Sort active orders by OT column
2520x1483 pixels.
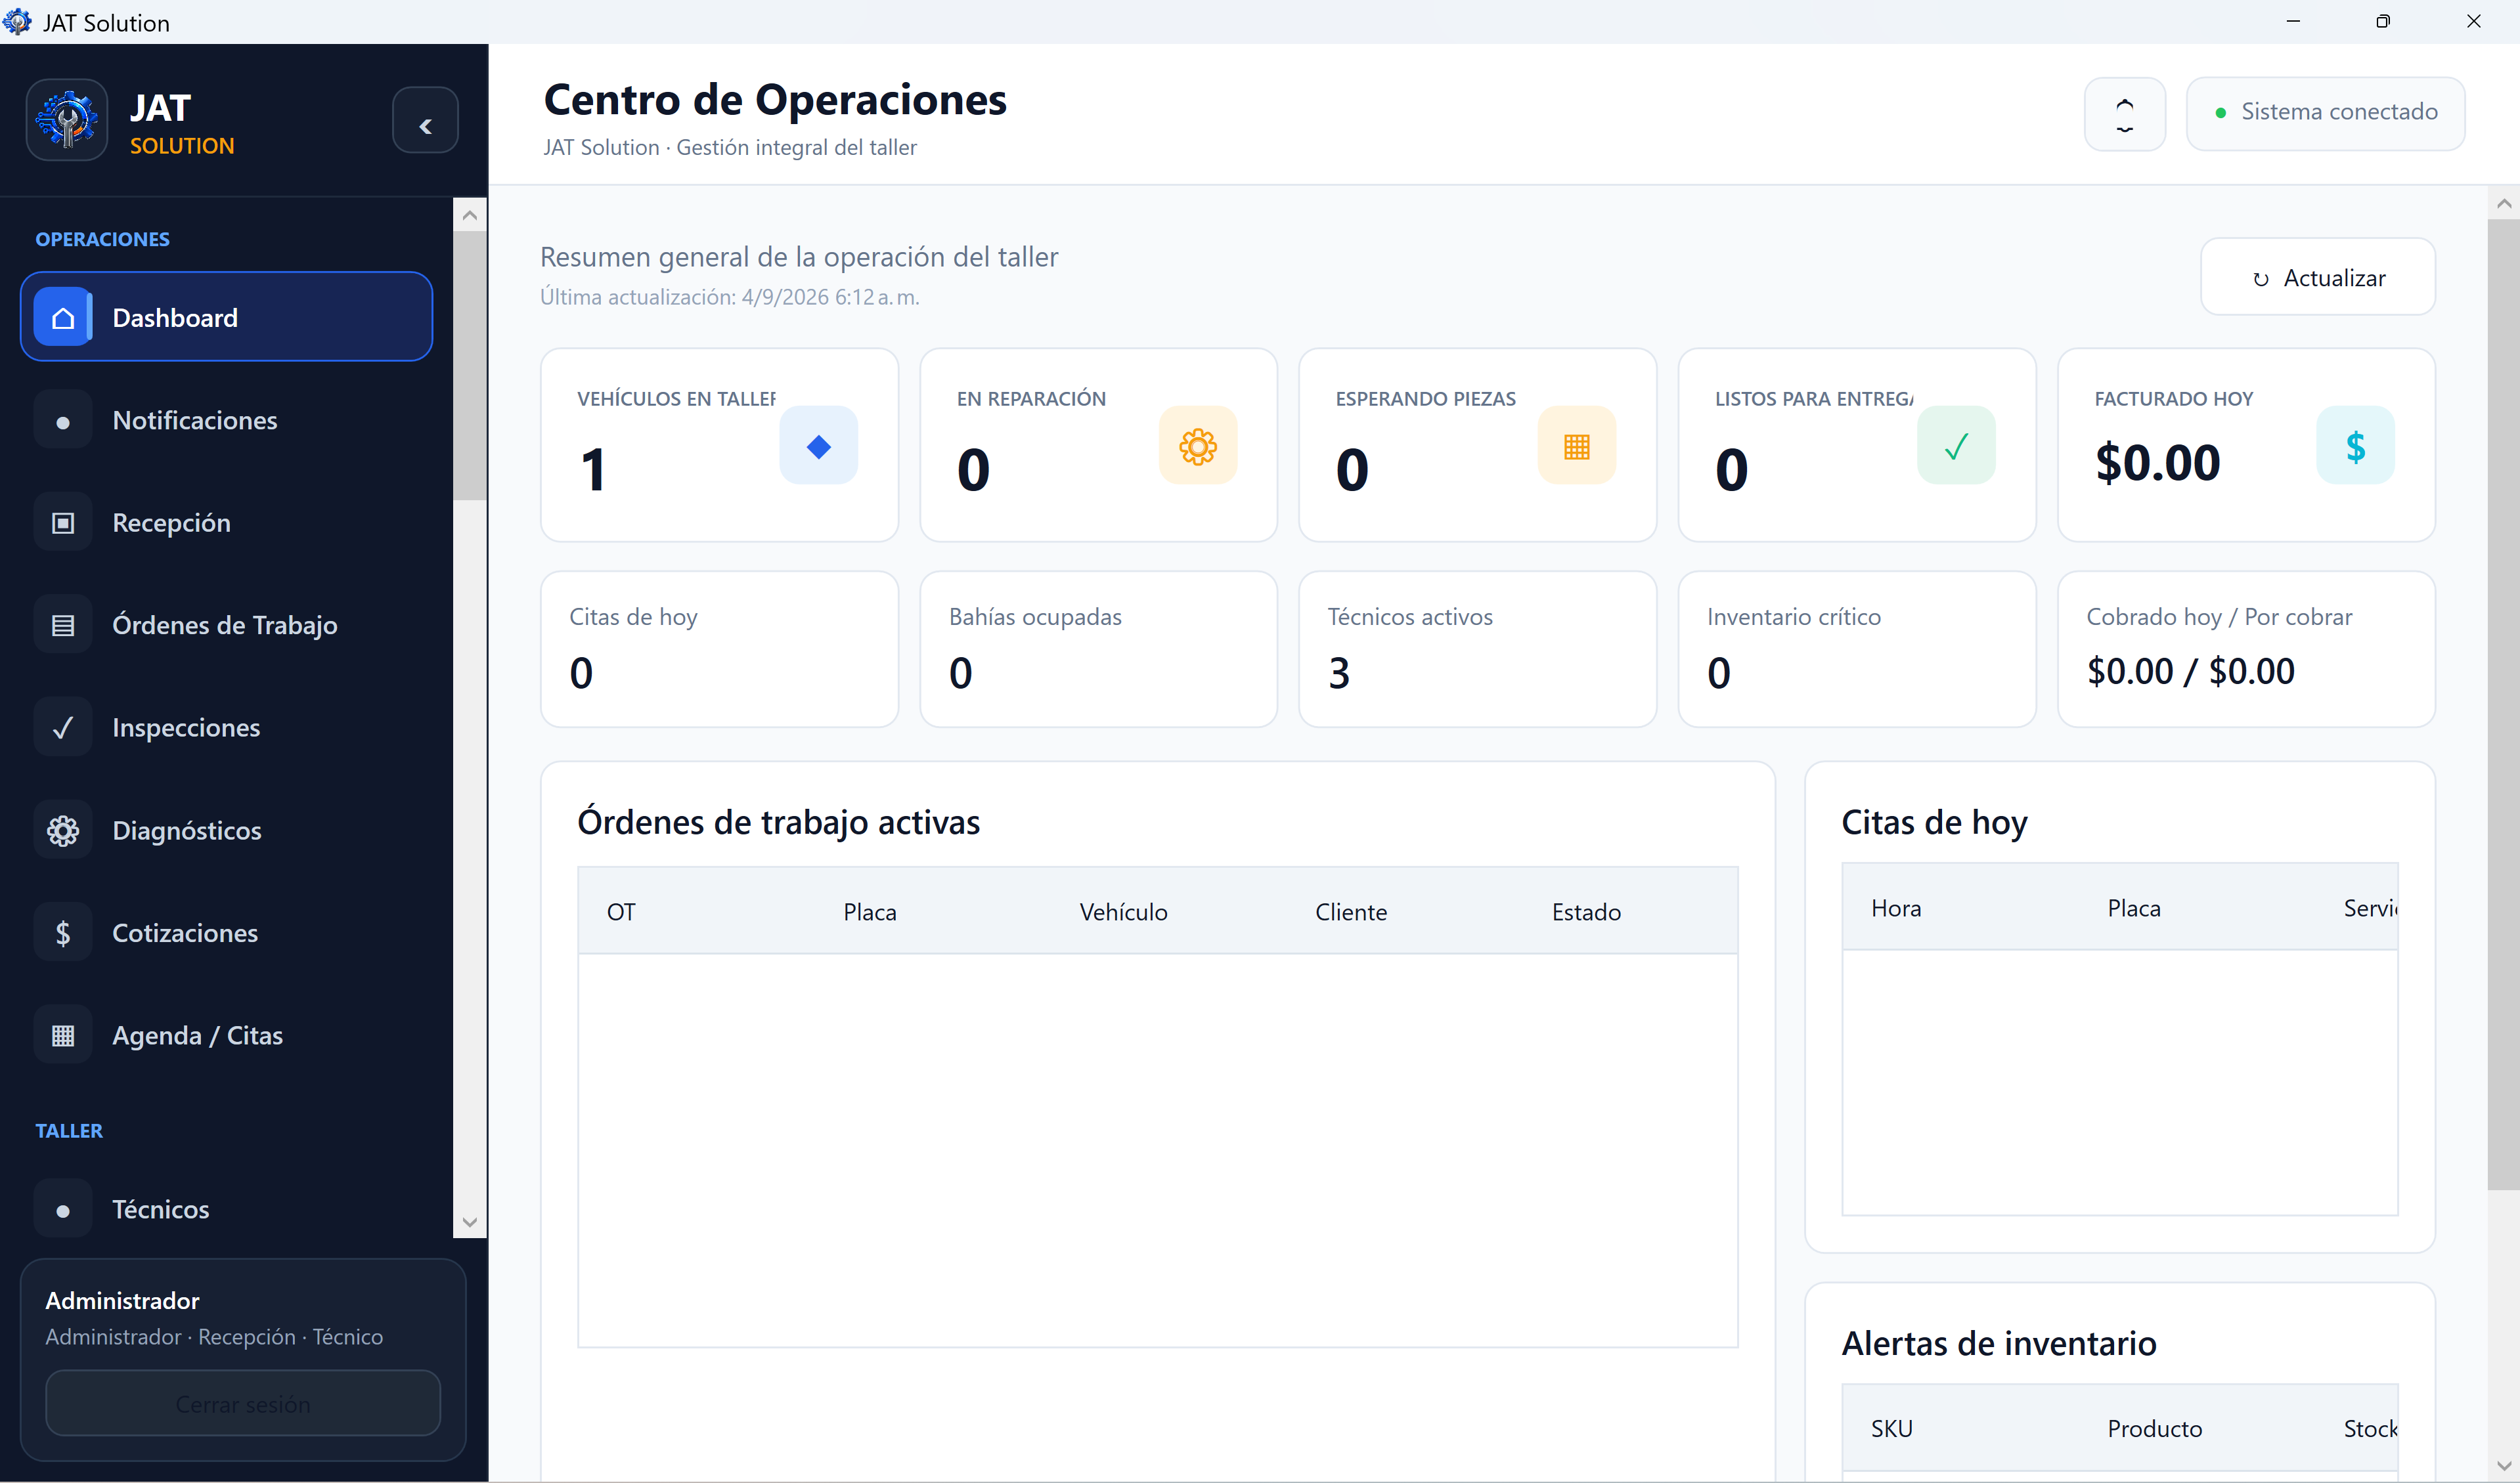(x=621, y=913)
